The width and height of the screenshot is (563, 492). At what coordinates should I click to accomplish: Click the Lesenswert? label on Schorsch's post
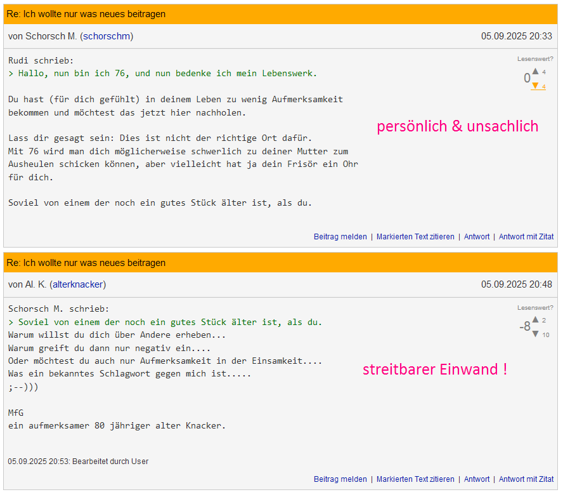535,58
